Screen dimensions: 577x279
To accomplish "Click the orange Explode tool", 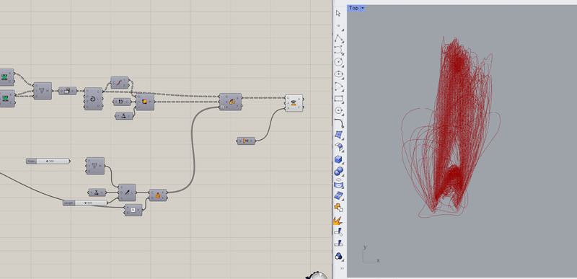I will [338, 220].
